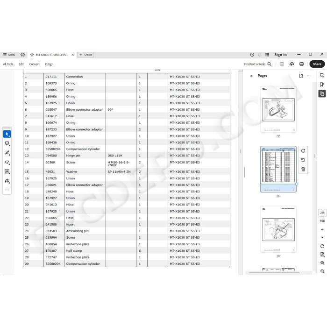Image resolution: width=327 pixels, height=327 pixels.
Task: Click the rotate view icon in right rail
Action: [322, 246]
